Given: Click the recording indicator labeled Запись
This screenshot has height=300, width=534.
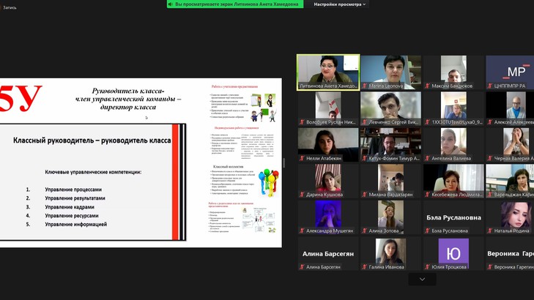Looking at the screenshot, I should pos(10,7).
